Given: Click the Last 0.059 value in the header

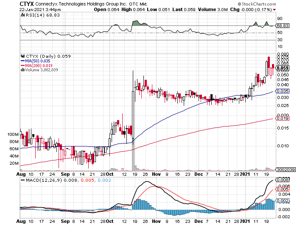Looking at the screenshot, I should (184, 9).
